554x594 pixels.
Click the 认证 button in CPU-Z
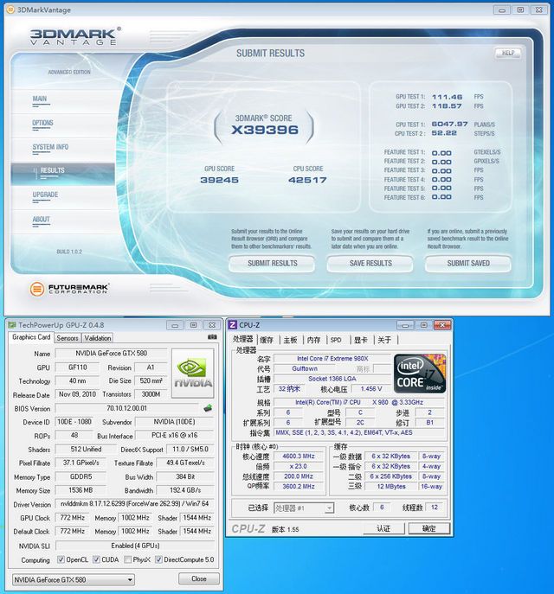click(x=383, y=528)
